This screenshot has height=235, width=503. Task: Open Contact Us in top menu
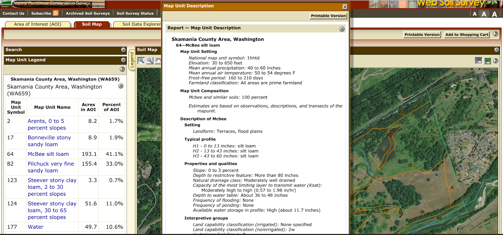click(14, 13)
